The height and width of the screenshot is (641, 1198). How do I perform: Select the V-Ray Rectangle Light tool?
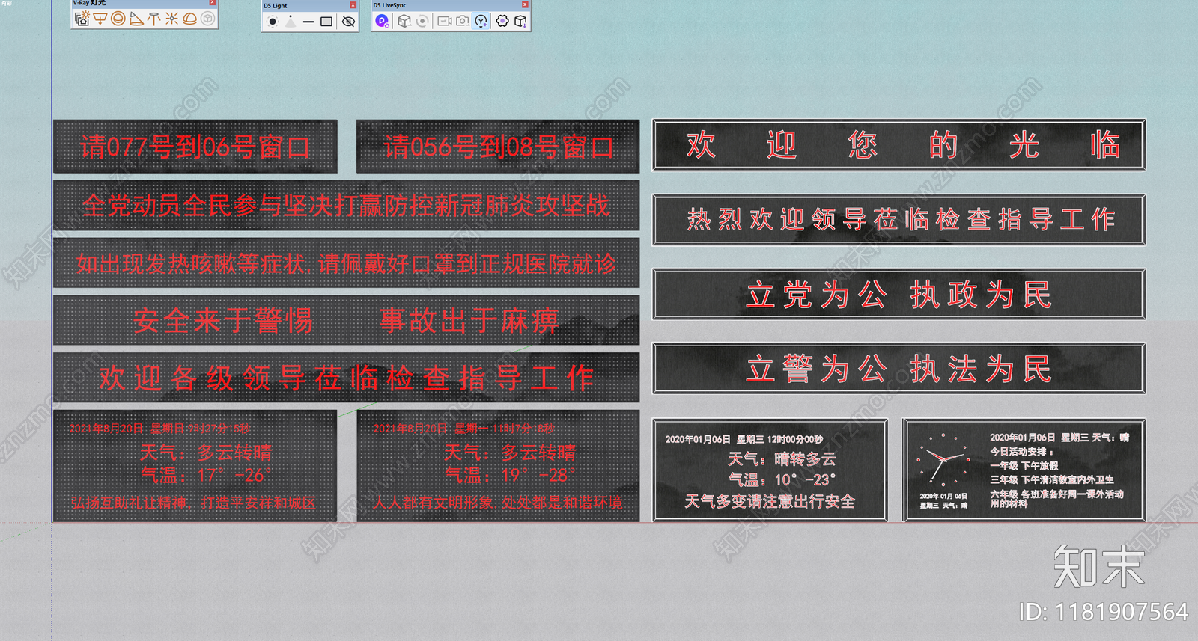point(100,19)
